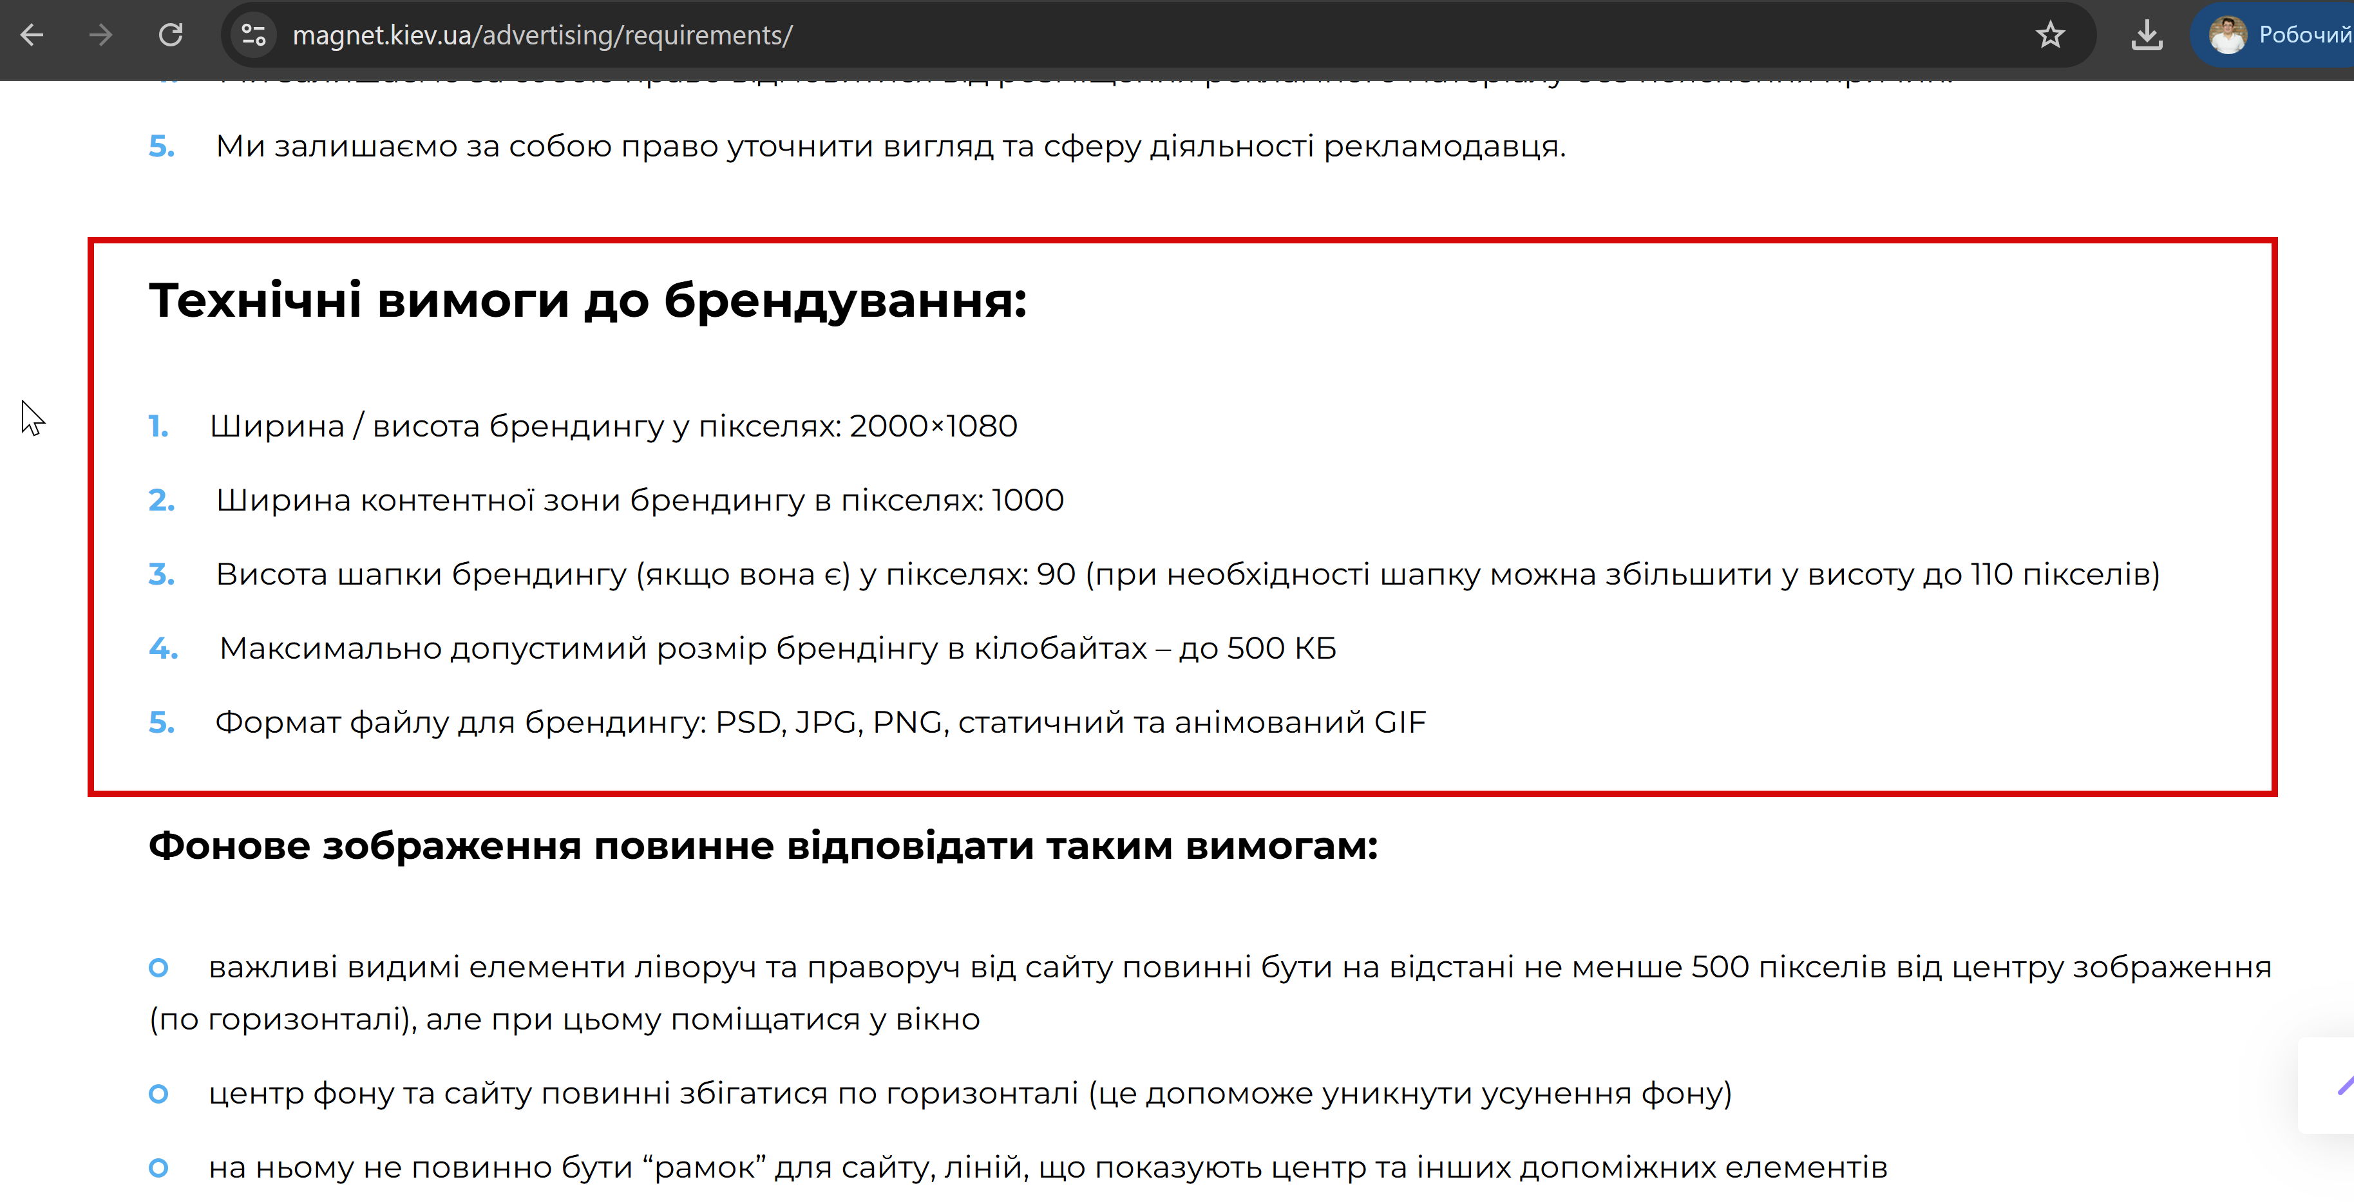Screen dimensions: 2354x1204
Task: Click the profile avatar picture
Action: coord(2228,35)
